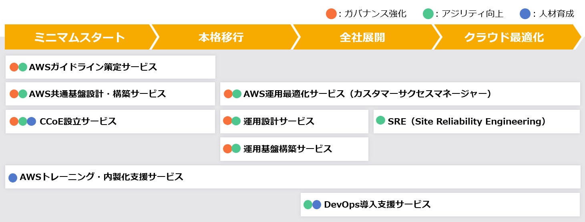Screen dimensions: 585x222
Task: Click the 運用設計サービス label
Action: point(279,121)
